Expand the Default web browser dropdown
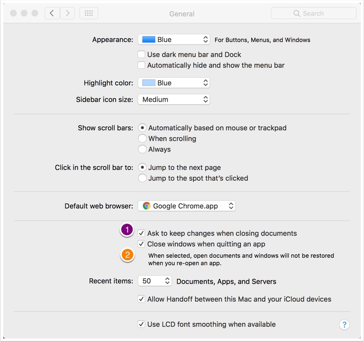364x342 pixels. tap(187, 206)
